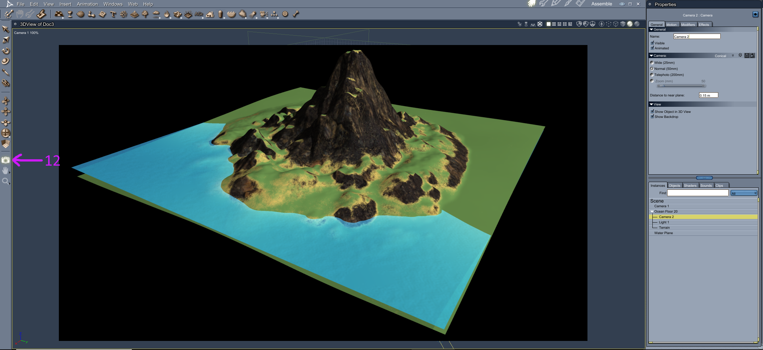763x350 pixels.
Task: Collapse the General section
Action: pyautogui.click(x=651, y=30)
